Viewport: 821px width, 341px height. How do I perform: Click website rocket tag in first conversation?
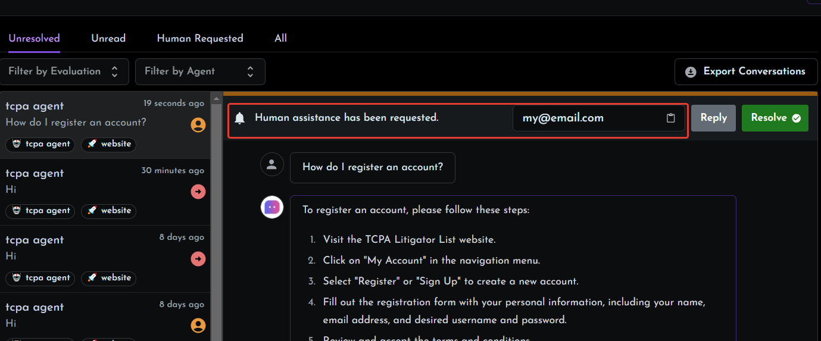[x=109, y=144]
